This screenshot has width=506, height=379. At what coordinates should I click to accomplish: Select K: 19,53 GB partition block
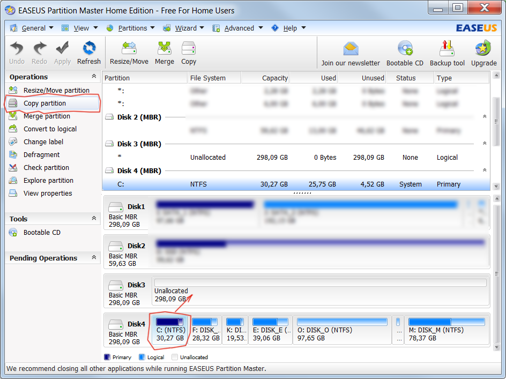point(235,330)
